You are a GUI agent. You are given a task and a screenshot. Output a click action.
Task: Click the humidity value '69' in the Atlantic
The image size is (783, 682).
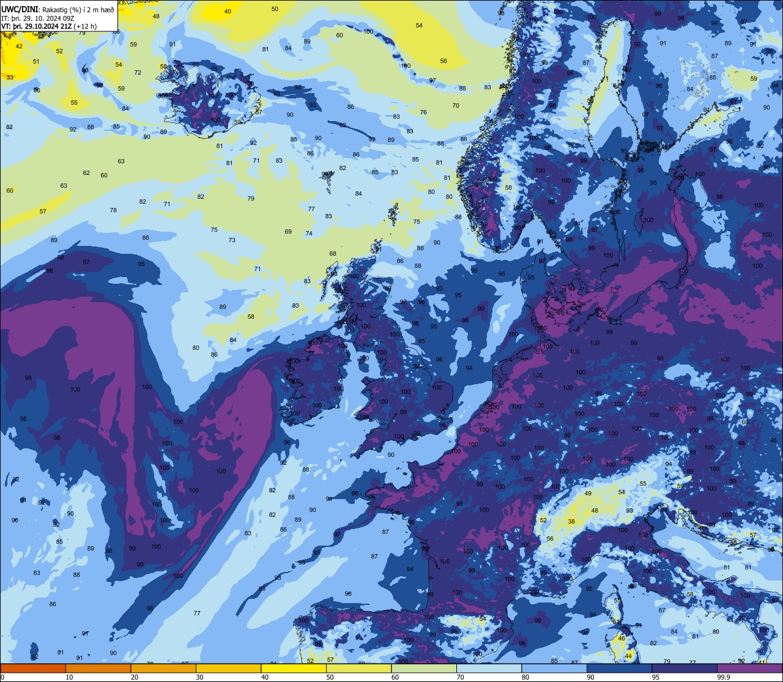pyautogui.click(x=288, y=232)
